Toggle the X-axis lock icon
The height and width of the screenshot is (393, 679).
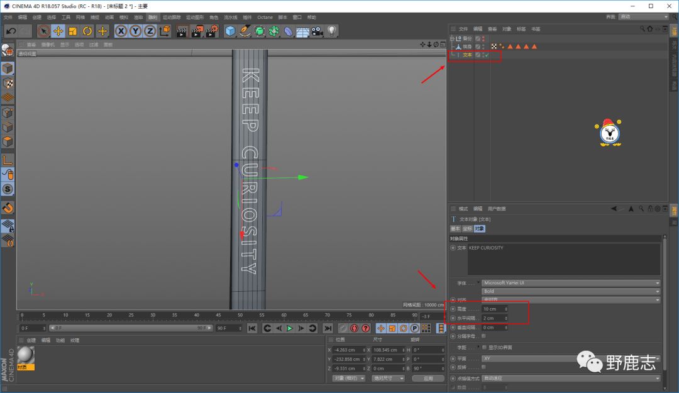[x=121, y=31]
